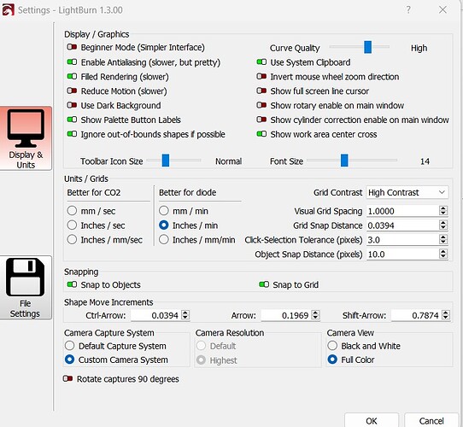
Task: Choose Default Capture System radio button
Action: tap(69, 346)
